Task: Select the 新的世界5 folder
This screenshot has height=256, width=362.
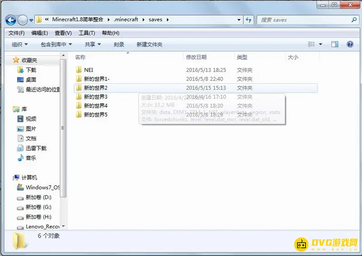Action: tap(95, 115)
